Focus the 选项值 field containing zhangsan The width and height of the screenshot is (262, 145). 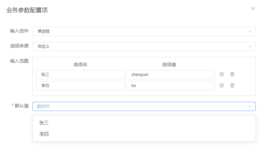170,75
